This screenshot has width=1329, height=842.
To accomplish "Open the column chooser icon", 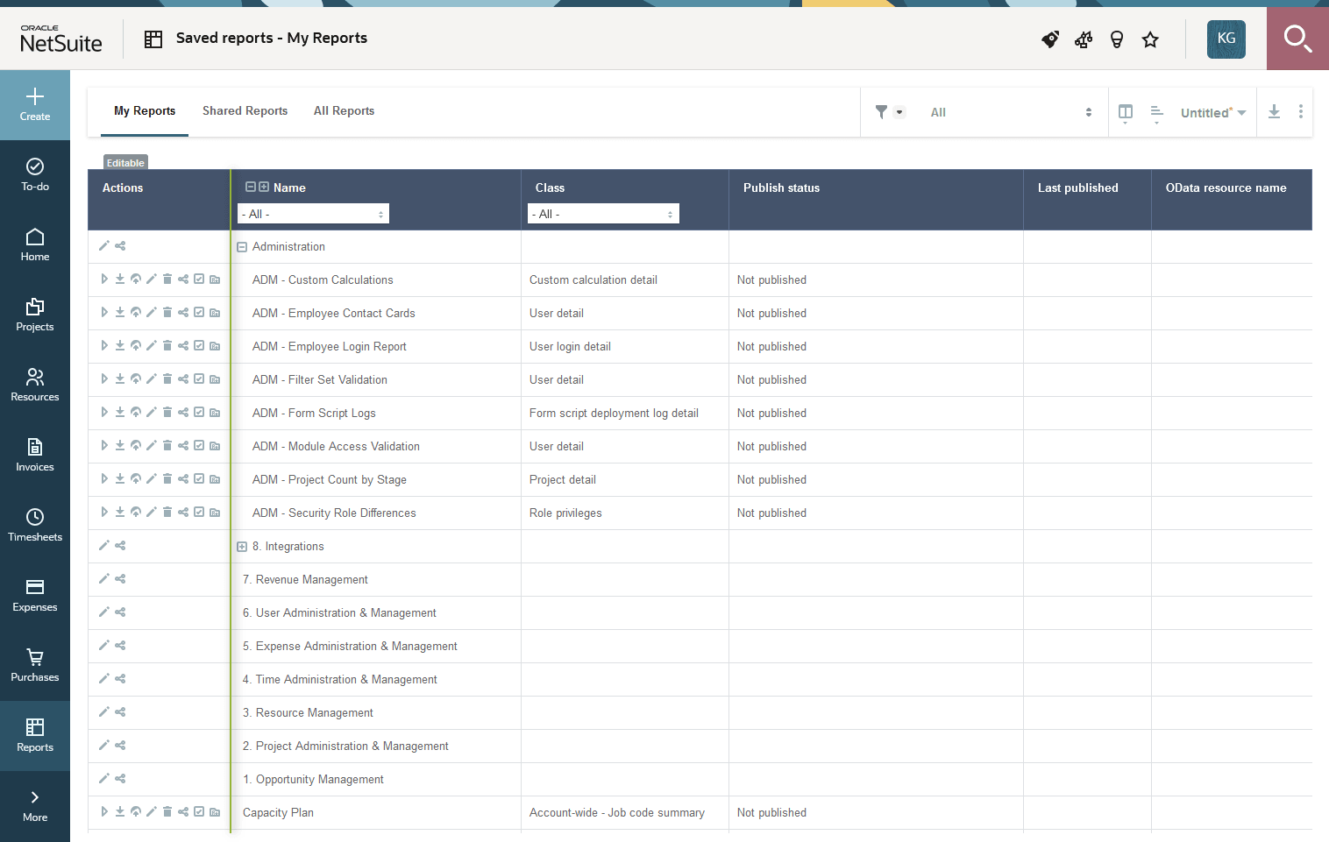I will pyautogui.click(x=1126, y=112).
